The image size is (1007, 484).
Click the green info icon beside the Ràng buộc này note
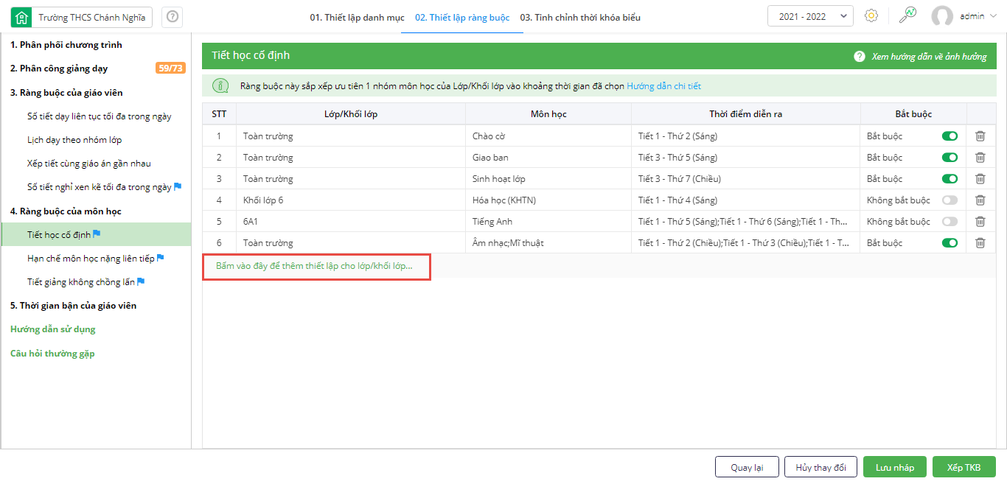(x=220, y=86)
